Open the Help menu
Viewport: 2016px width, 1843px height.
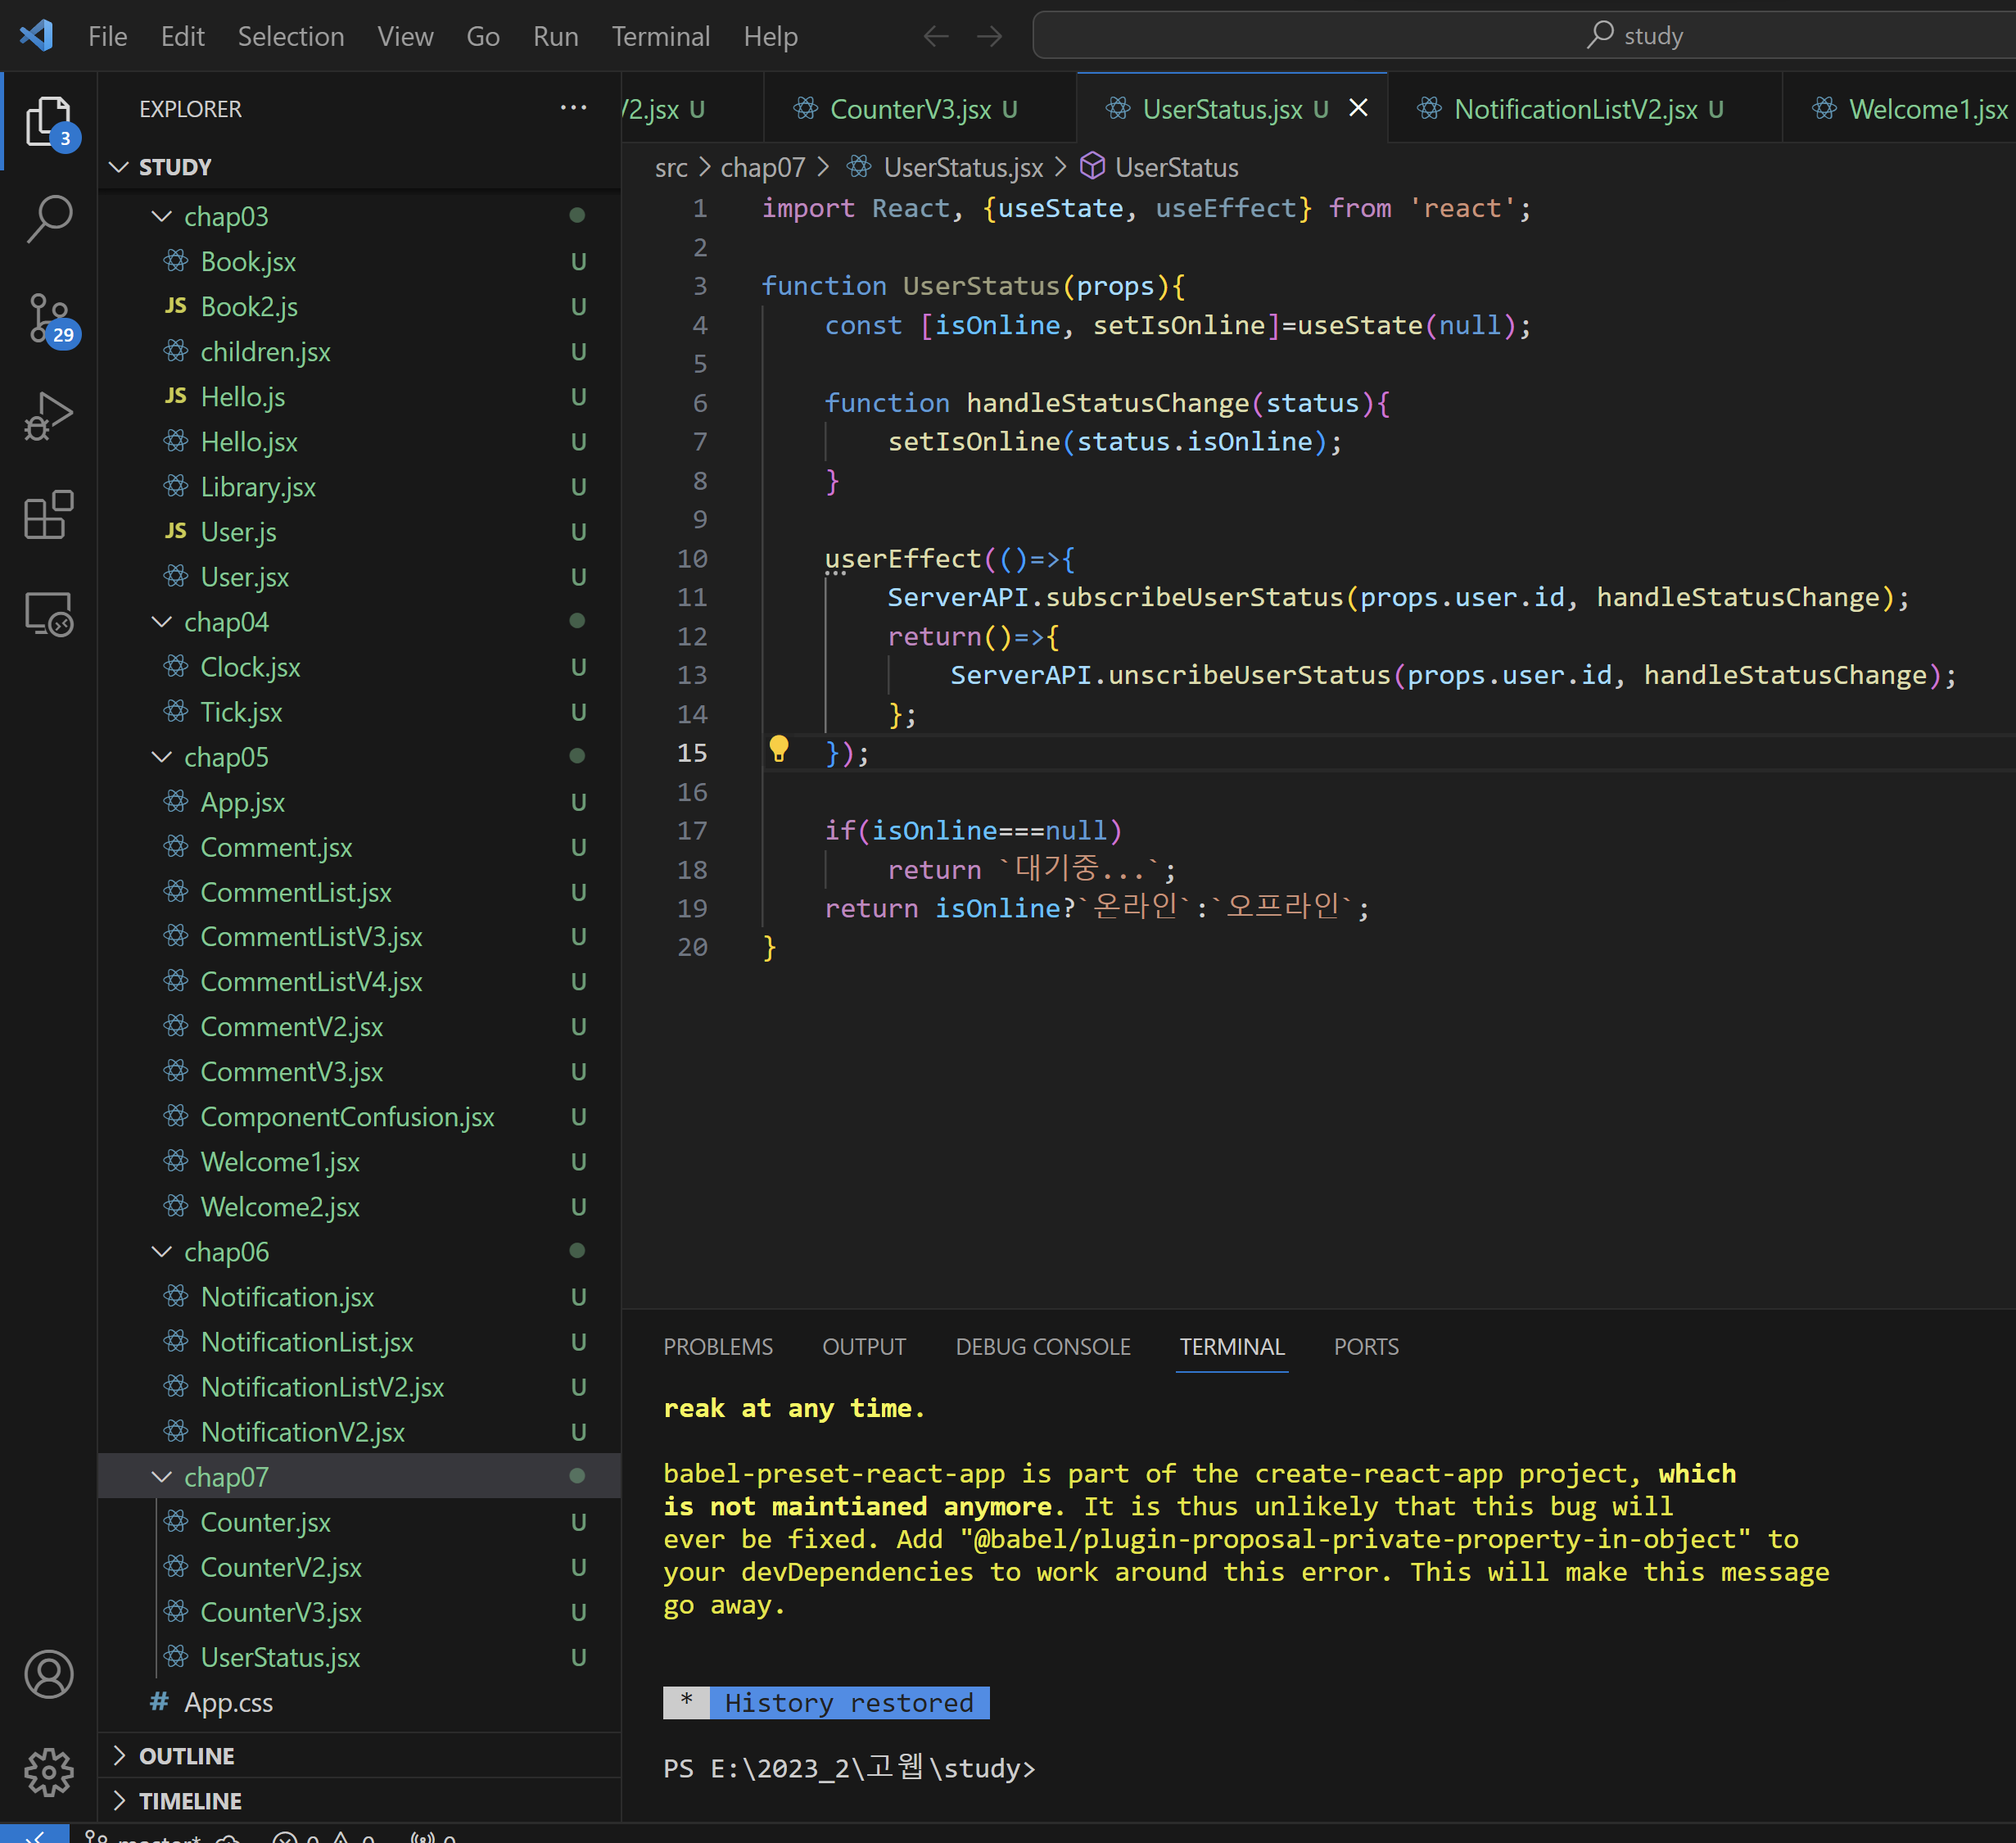770,36
